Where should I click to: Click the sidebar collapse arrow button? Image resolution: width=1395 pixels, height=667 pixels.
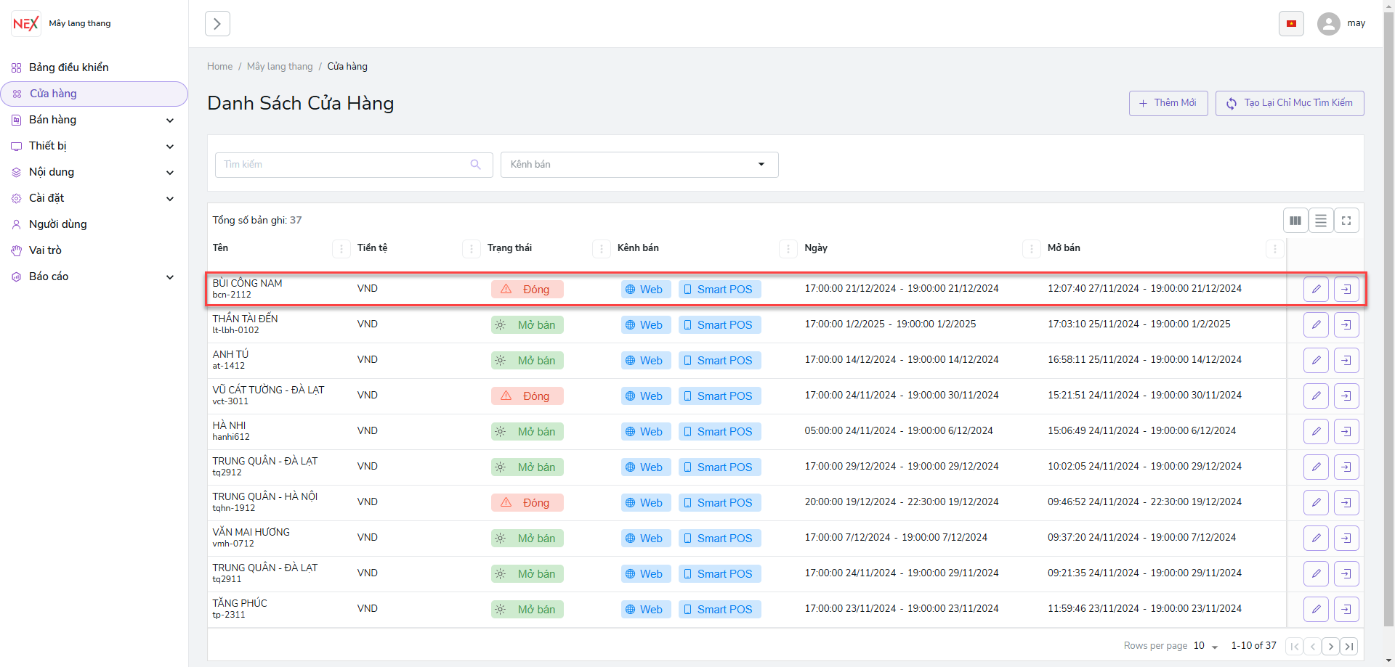[x=217, y=24]
